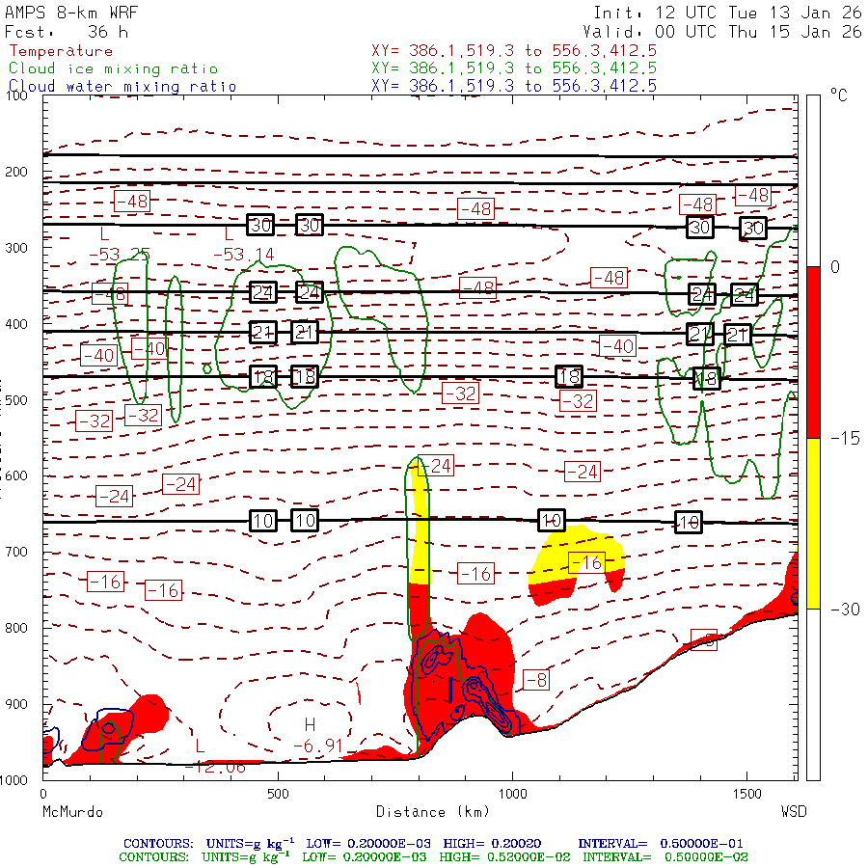The height and width of the screenshot is (868, 868).
Task: Click the '600' tick label on the pressure axis
Action: pos(16,476)
